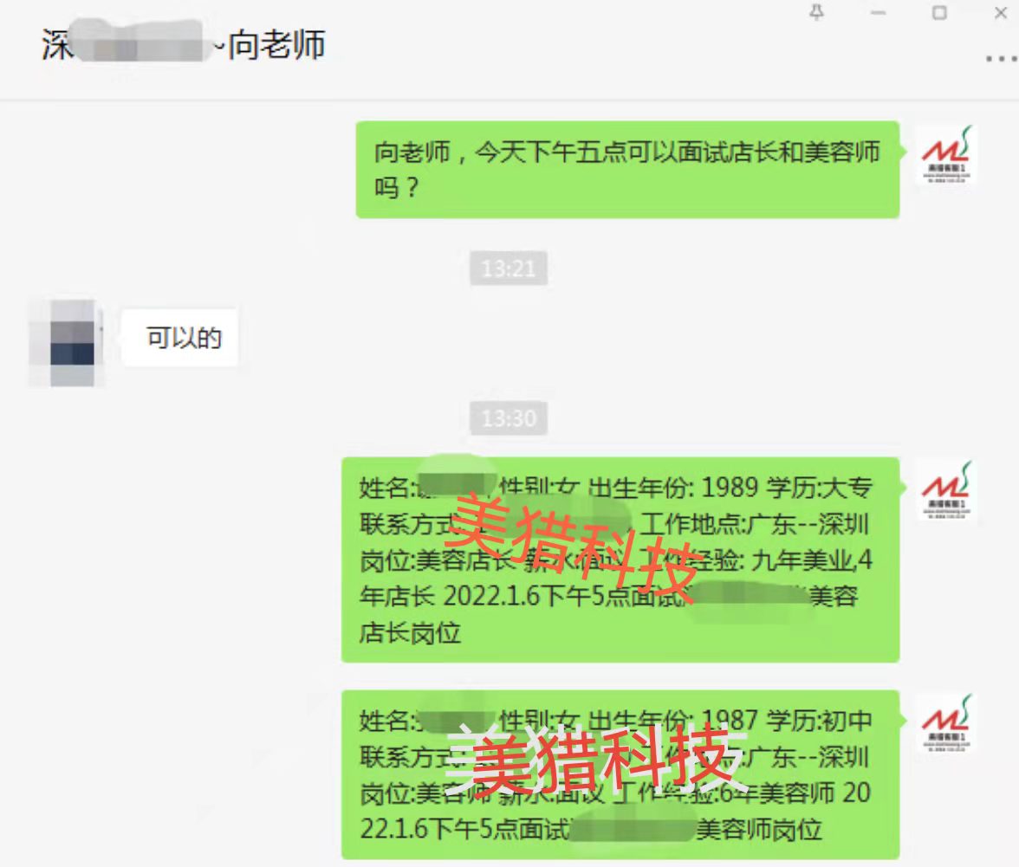Image resolution: width=1019 pixels, height=867 pixels.
Task: Click the outlined 美猎科技 watermark on second resume
Action: point(596,760)
